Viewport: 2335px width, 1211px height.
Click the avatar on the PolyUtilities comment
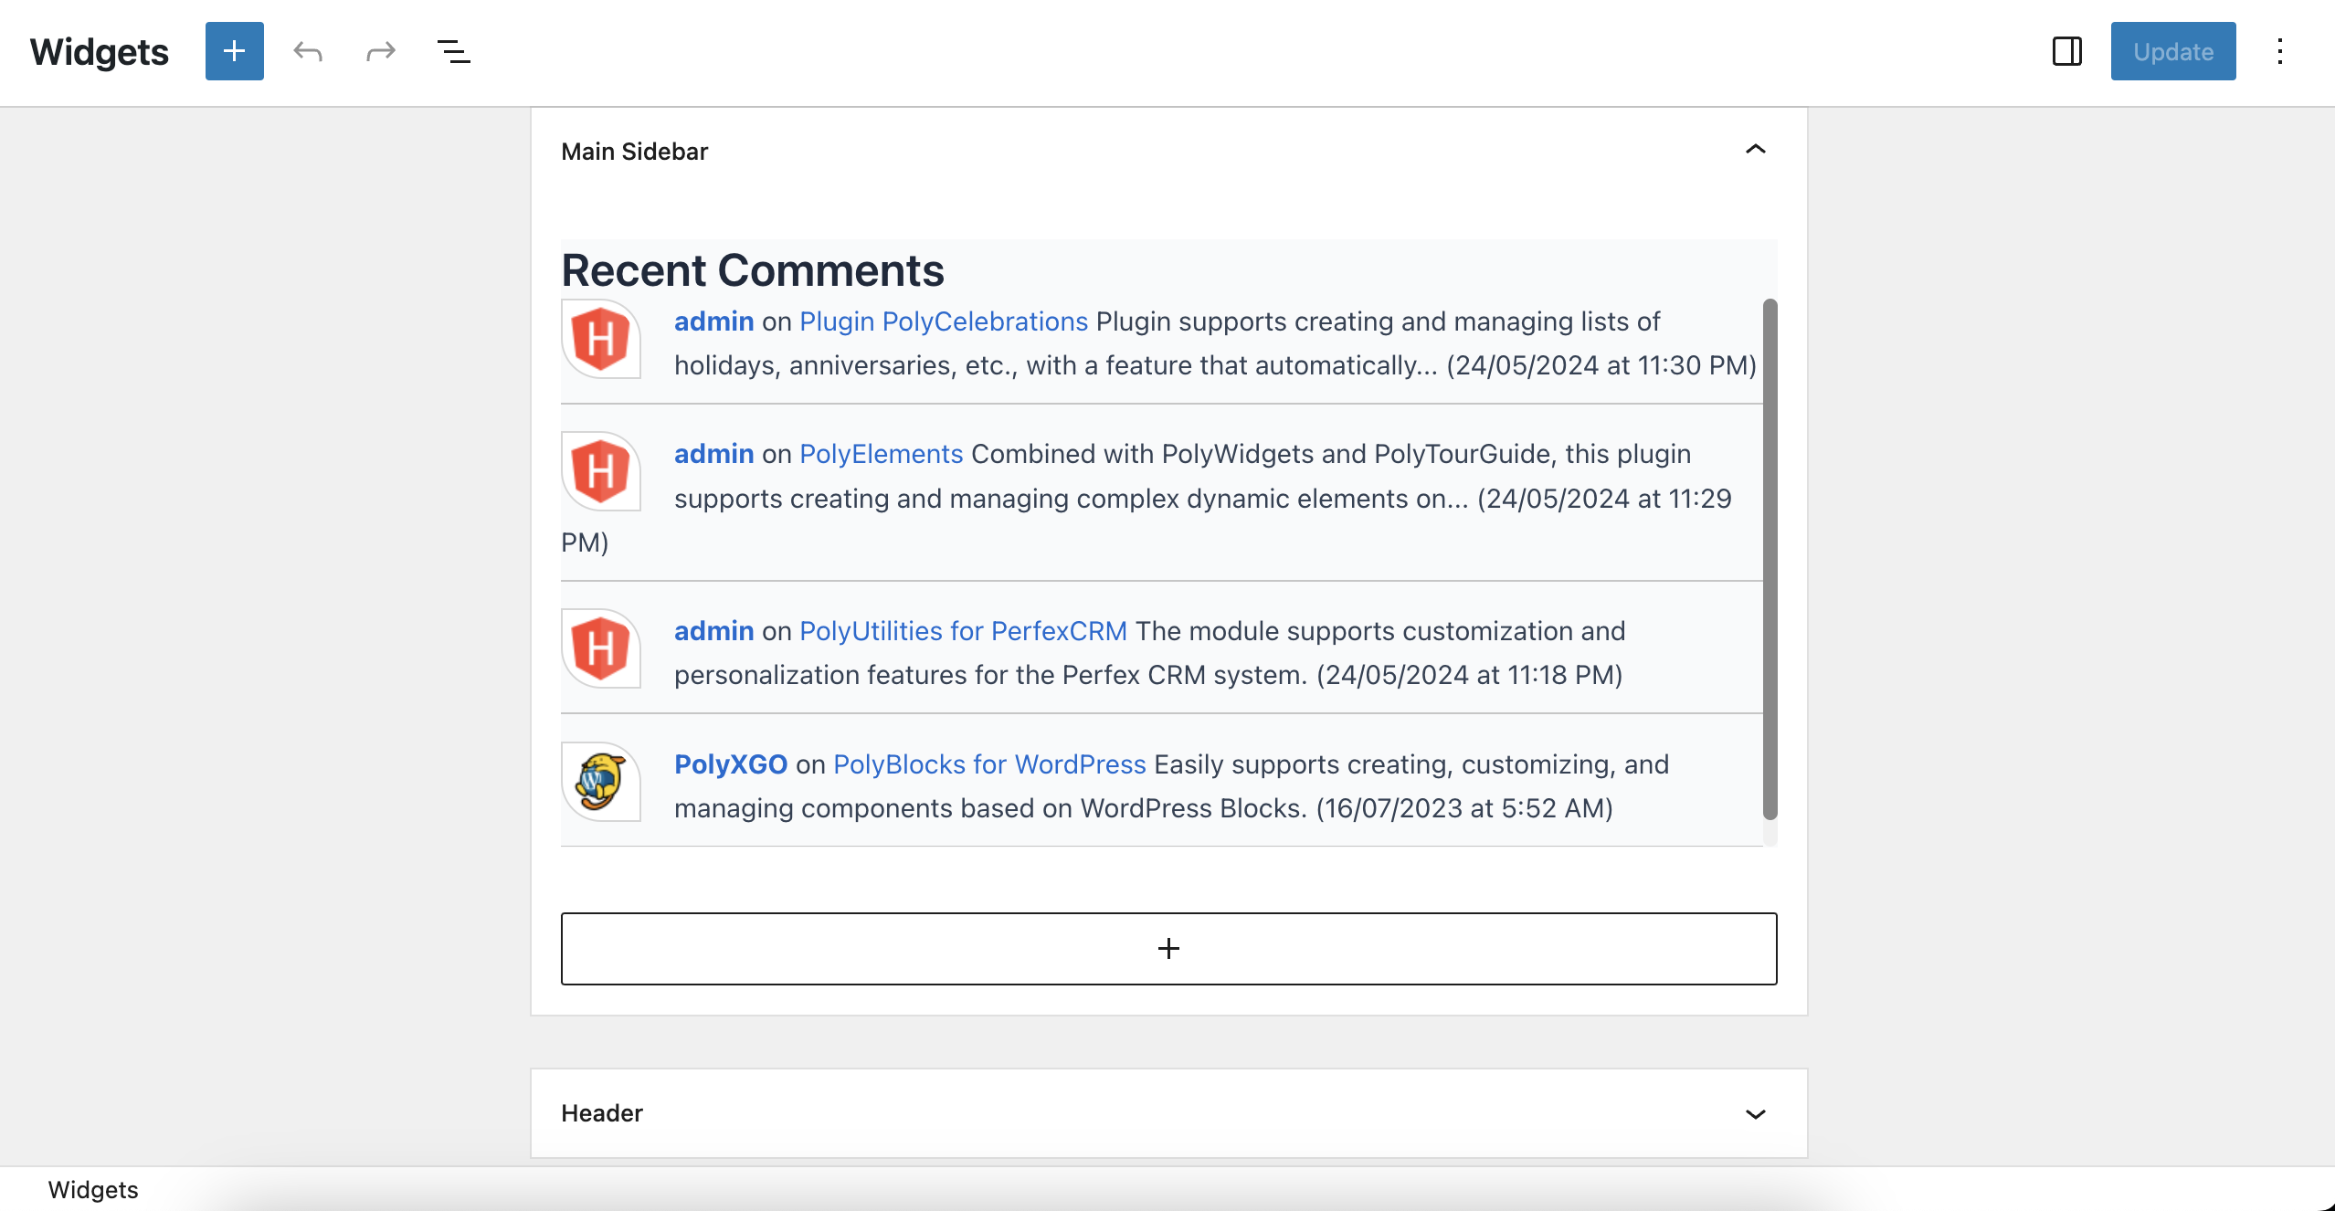click(601, 648)
